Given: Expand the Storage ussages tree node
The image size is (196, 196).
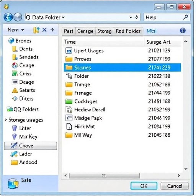Looking at the screenshot, I should 6,120.
